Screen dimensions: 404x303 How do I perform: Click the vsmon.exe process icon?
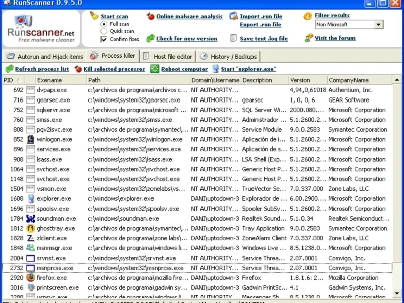(31, 189)
